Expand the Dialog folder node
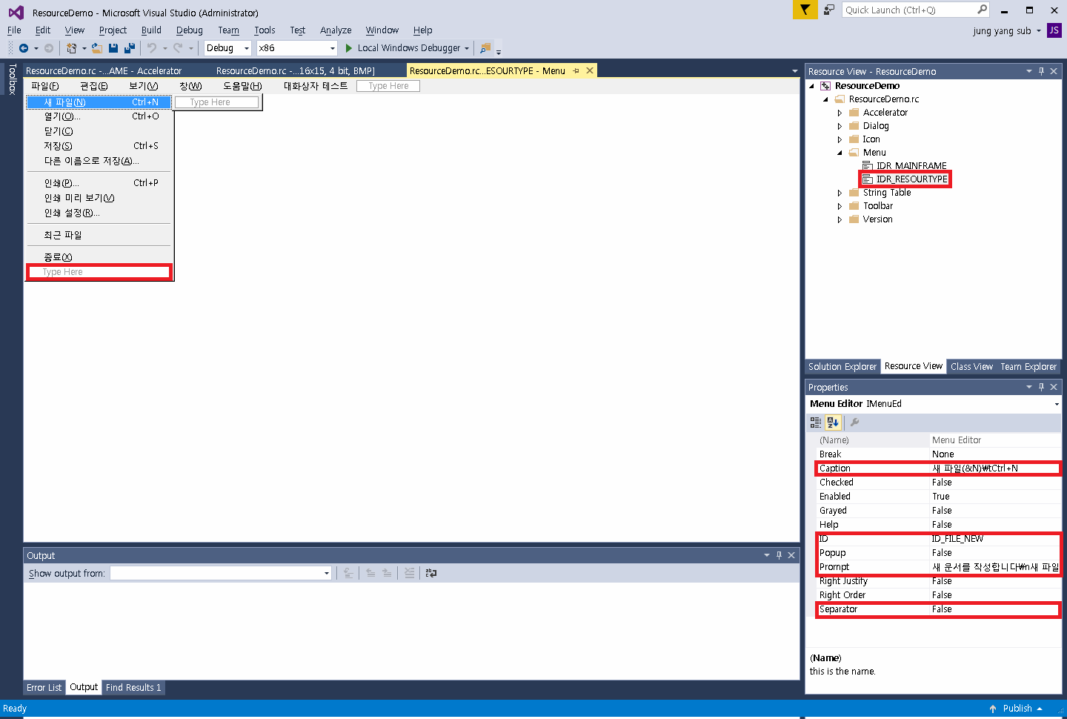Image resolution: width=1067 pixels, height=719 pixels. (840, 126)
